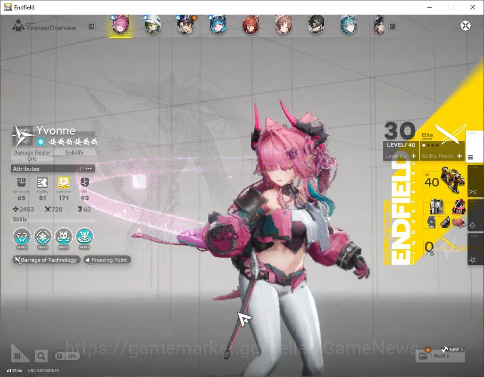Select the green-haired operator portrait with white hat
This screenshot has height=377, width=484.
coord(153,25)
